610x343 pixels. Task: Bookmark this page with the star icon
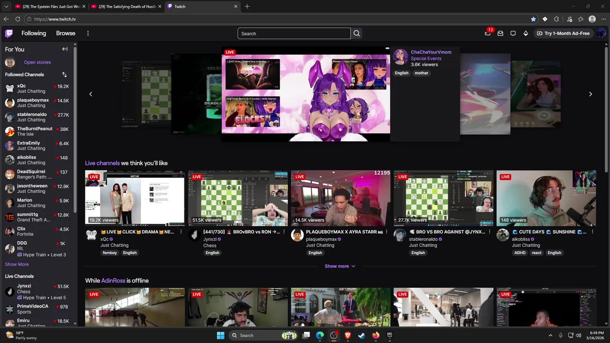(x=533, y=19)
